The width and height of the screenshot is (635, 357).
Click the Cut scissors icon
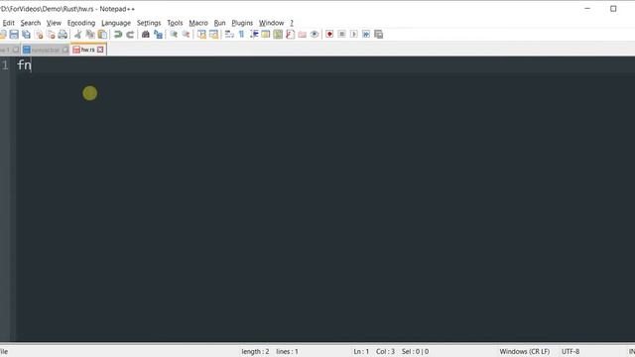click(x=78, y=35)
